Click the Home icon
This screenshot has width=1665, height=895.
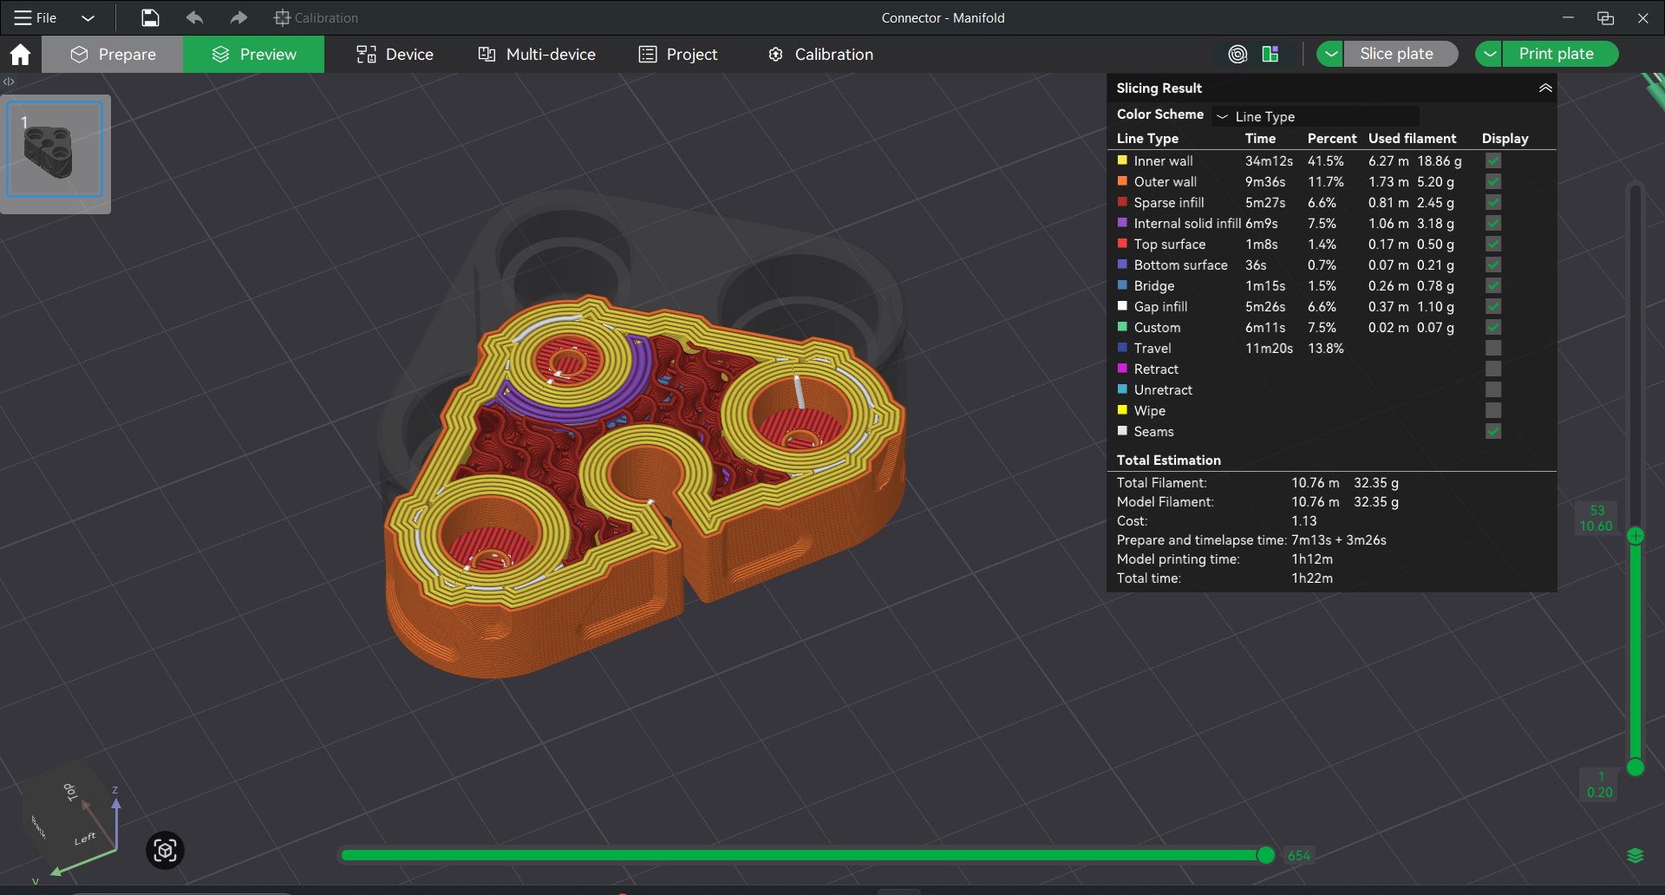point(20,55)
